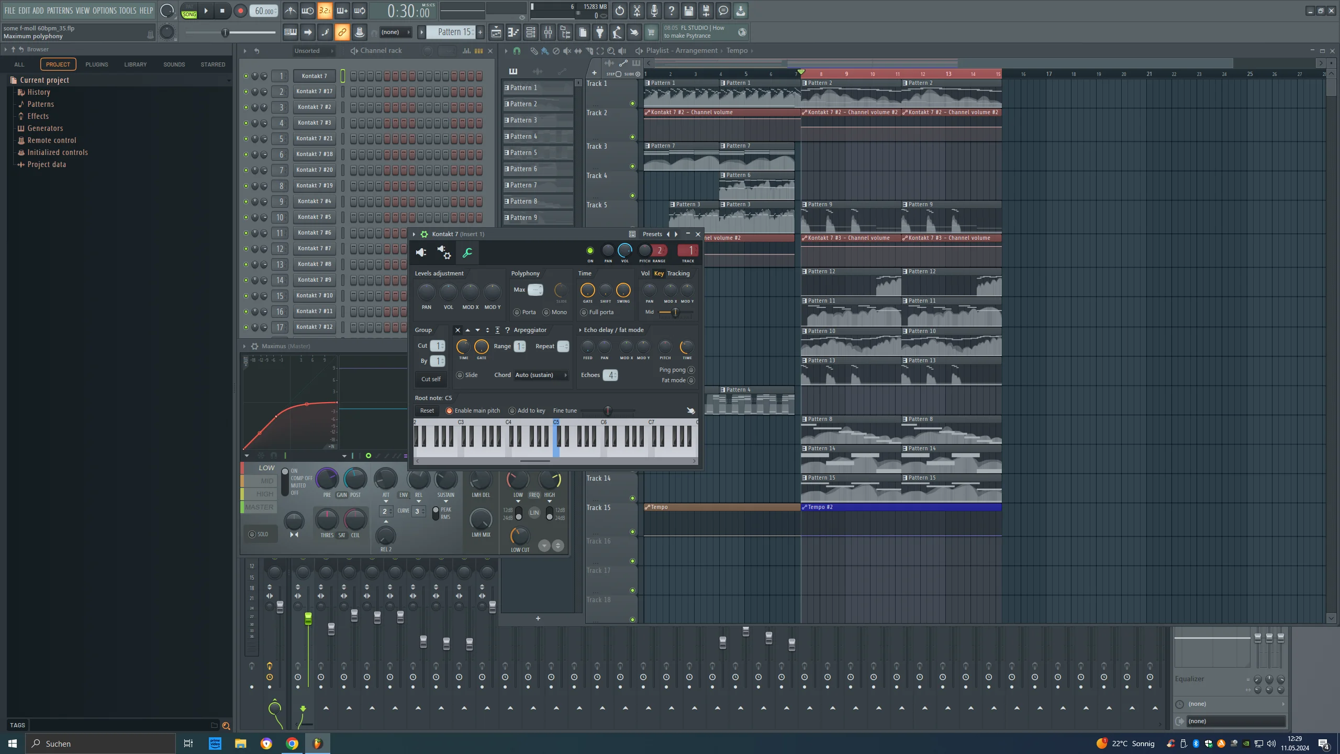Screen dimensions: 1340x754
Task: Toggle PAT/SONG mode switch
Action: 189,11
